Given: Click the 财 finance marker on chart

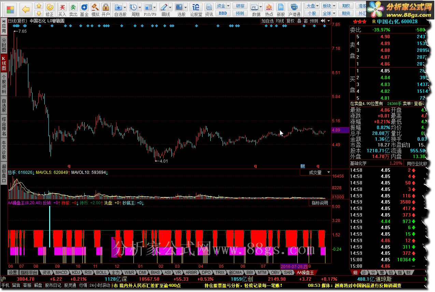Looking at the screenshot, I should pos(303,166).
